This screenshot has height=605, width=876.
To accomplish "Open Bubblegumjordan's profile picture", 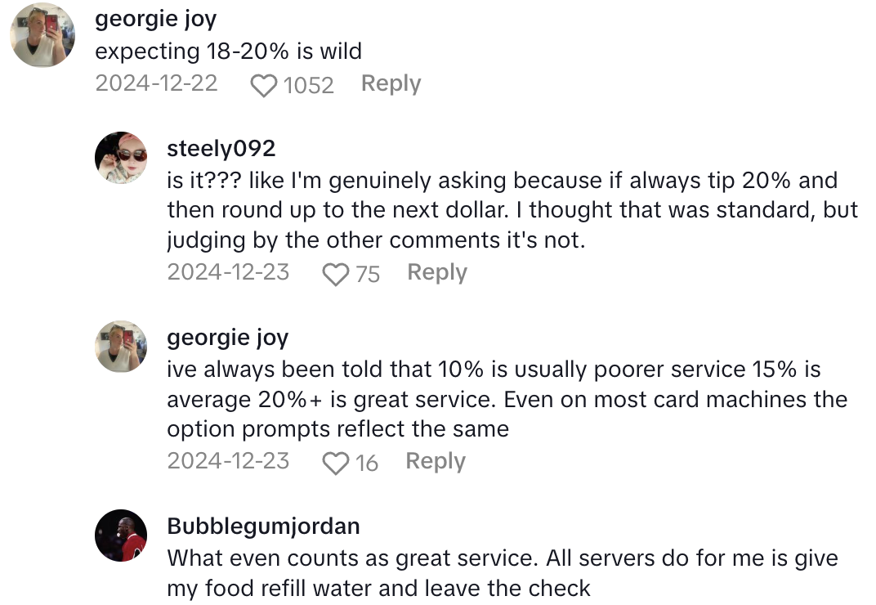I will point(121,535).
